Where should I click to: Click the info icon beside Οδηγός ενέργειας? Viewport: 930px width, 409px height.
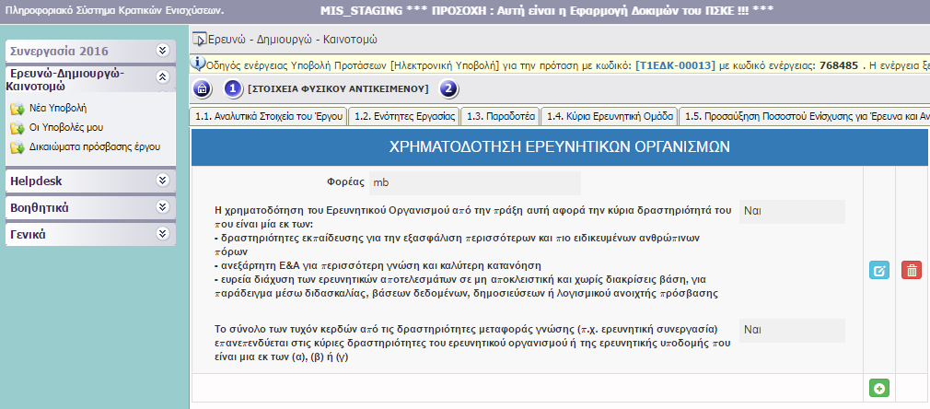coord(199,64)
